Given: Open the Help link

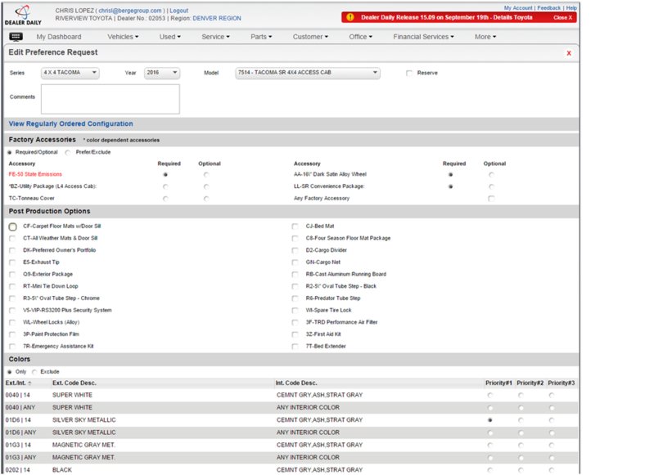Looking at the screenshot, I should pyautogui.click(x=571, y=8).
